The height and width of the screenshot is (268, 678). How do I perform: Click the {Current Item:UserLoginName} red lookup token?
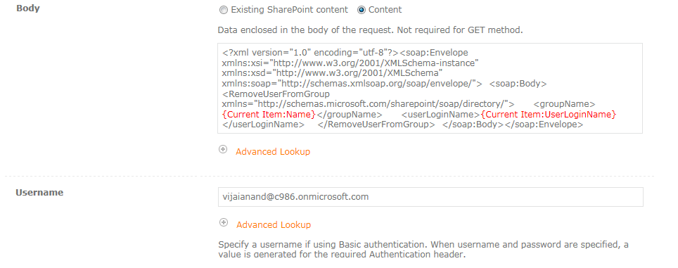(x=549, y=115)
